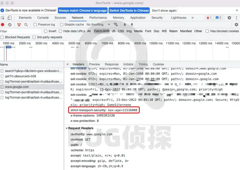Open DevTools settings gear icon
Viewport: 240px width, 170px height.
[x=229, y=18]
